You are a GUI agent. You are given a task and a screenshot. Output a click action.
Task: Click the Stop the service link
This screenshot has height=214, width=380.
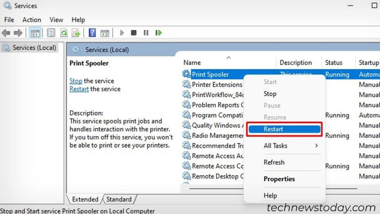(x=76, y=81)
